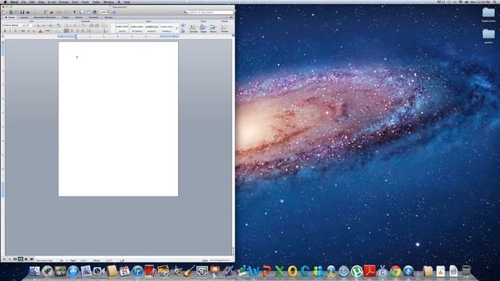
Task: Open the Shape insert button
Action: pyautogui.click(x=203, y=28)
